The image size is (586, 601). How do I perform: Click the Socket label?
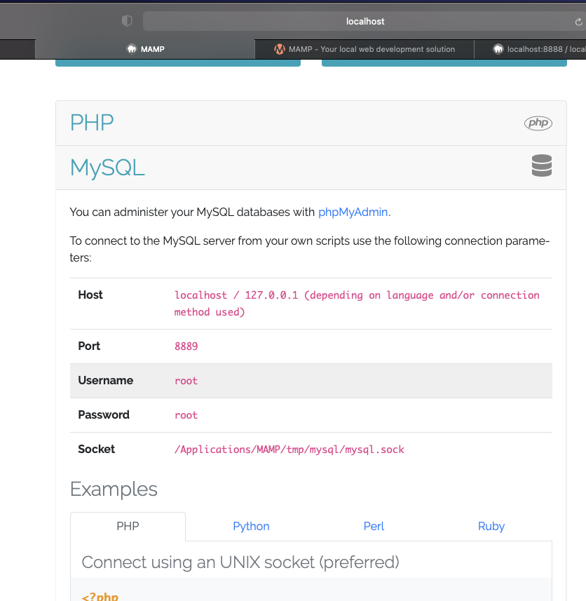97,450
